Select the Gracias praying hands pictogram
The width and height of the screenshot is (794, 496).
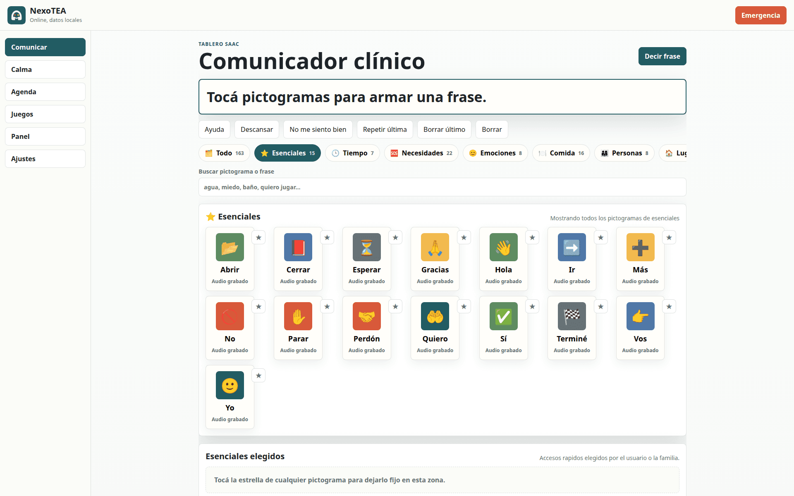pos(435,259)
